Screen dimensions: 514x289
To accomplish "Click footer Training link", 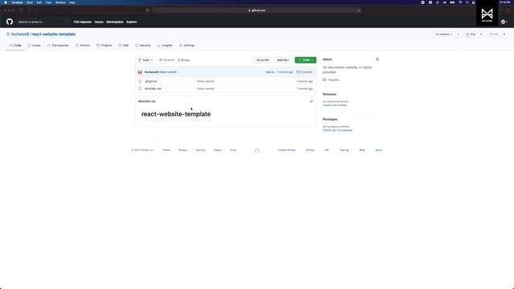I will pyautogui.click(x=345, y=150).
